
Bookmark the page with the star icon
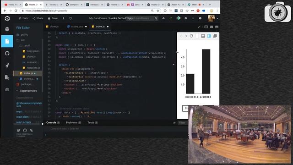tap(158, 11)
